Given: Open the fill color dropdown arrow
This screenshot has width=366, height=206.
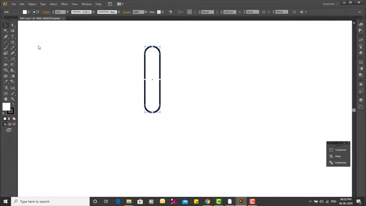Looking at the screenshot, I should point(29,12).
